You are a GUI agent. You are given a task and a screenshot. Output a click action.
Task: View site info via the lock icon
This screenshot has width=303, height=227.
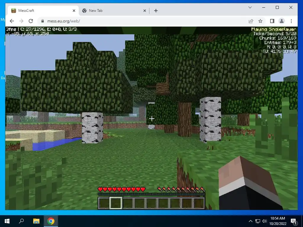[x=43, y=21]
